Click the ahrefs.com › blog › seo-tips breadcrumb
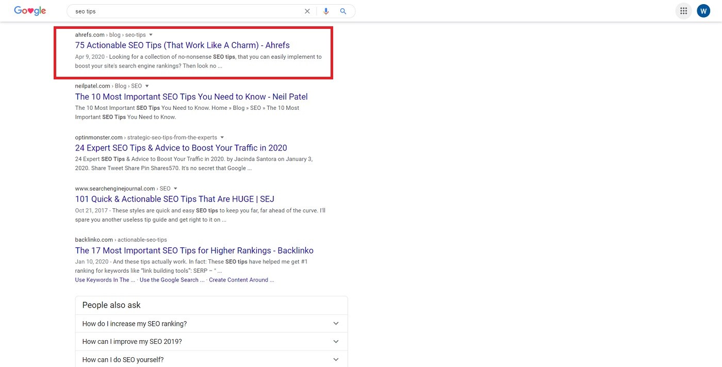 pos(110,35)
